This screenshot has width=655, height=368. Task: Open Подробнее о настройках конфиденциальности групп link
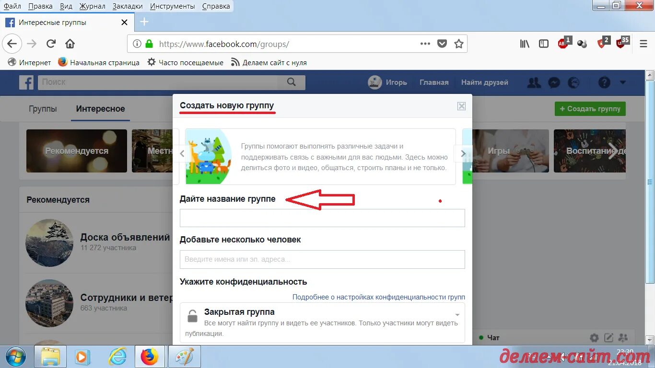(x=379, y=297)
